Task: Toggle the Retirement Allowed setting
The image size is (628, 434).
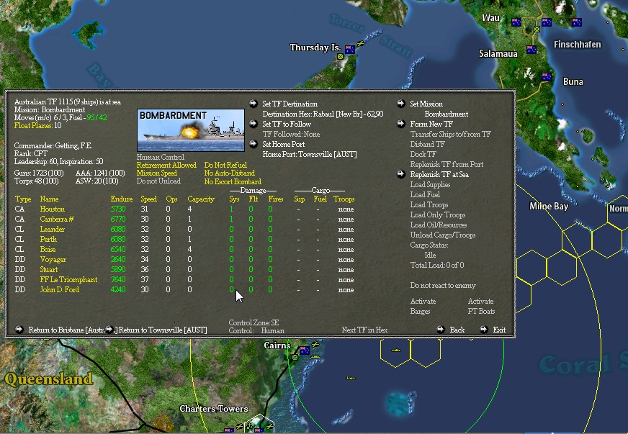Action: click(166, 165)
